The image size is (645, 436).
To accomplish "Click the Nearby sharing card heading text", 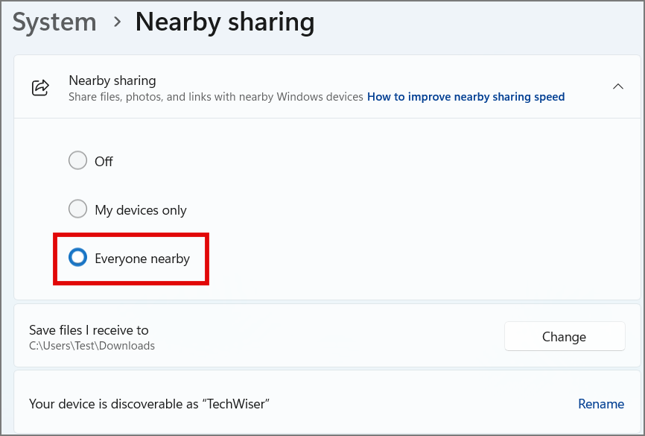I will 112,80.
